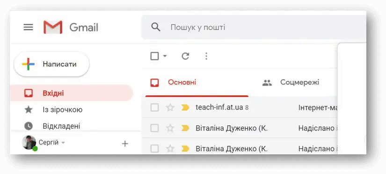The image size is (386, 174).
Task: Click the search magnifier icon
Action: 156,27
